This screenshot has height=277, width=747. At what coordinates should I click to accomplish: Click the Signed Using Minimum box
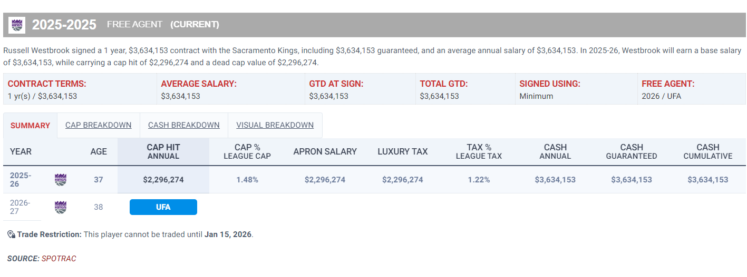coord(576,89)
